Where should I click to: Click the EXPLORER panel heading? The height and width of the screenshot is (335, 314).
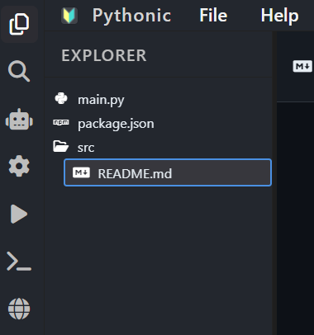pos(104,55)
